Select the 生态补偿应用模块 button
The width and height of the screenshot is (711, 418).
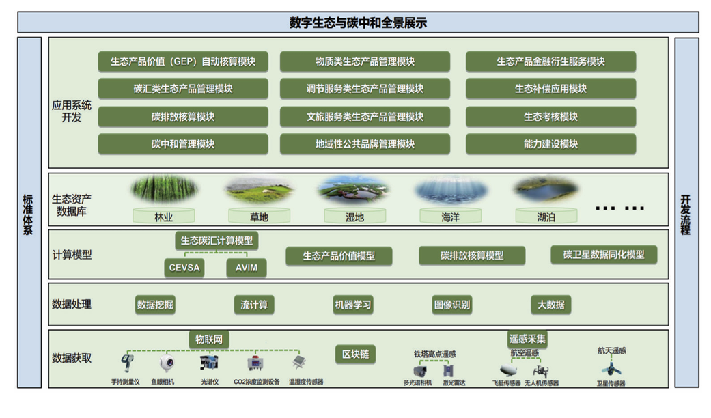tap(550, 89)
